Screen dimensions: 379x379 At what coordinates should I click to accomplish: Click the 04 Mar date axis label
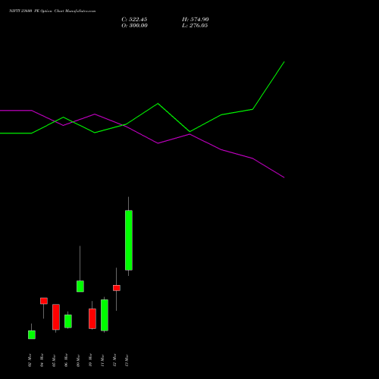pos(42,360)
